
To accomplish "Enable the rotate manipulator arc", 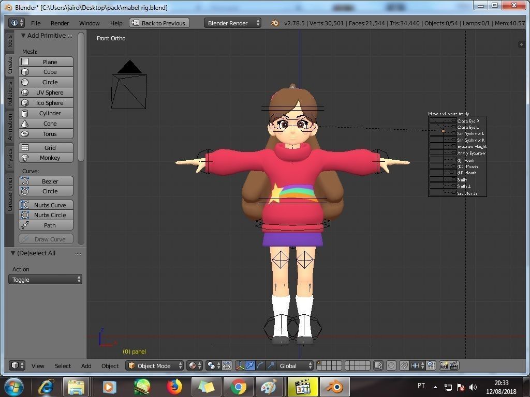I will [260, 365].
